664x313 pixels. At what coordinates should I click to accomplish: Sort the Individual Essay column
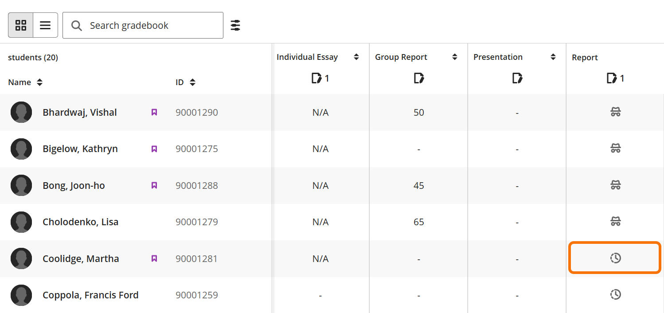click(356, 57)
